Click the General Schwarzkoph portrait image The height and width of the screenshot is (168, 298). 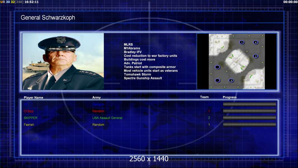63,61
